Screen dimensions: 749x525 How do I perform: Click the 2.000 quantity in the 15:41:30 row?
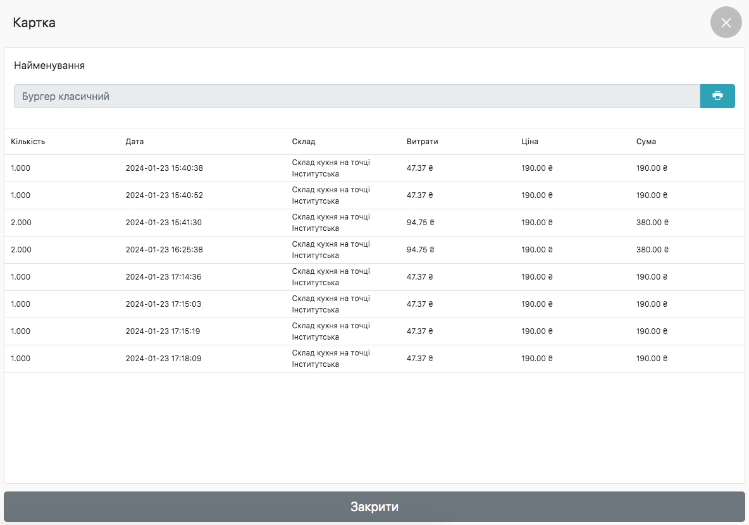(21, 223)
